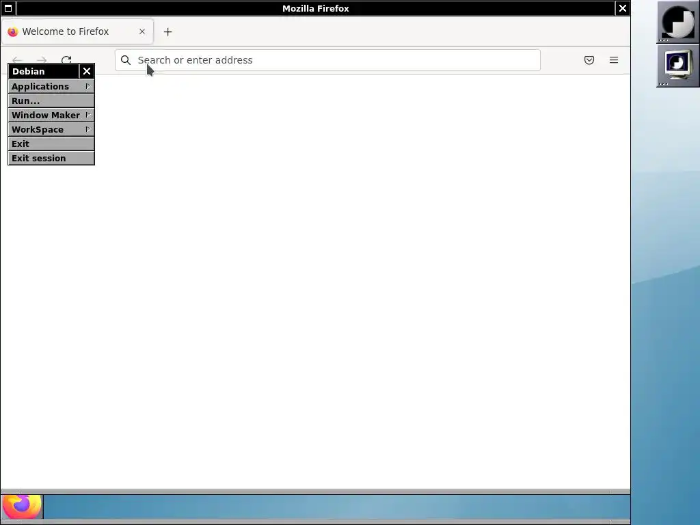Screen dimensions: 700x525
Task: Expand the Applications submenu
Action: point(51,86)
